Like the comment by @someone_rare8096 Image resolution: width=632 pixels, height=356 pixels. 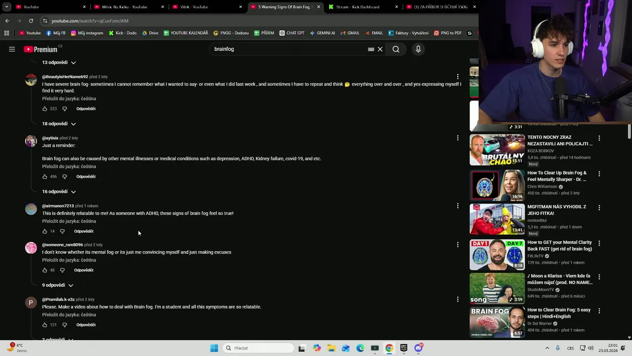click(45, 270)
